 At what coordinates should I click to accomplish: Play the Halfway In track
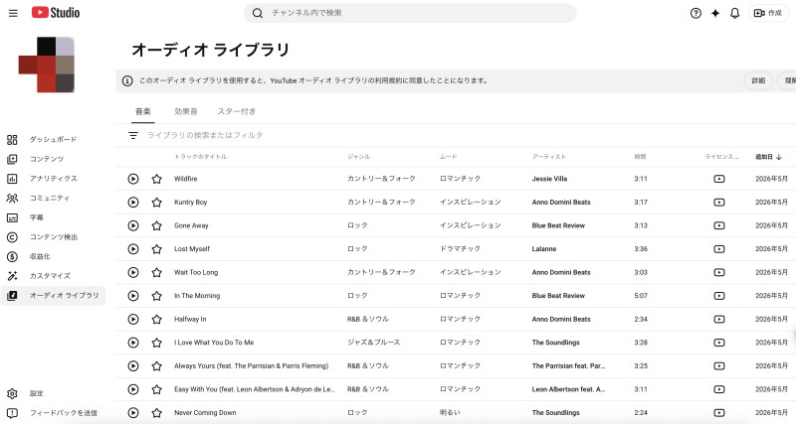point(133,319)
